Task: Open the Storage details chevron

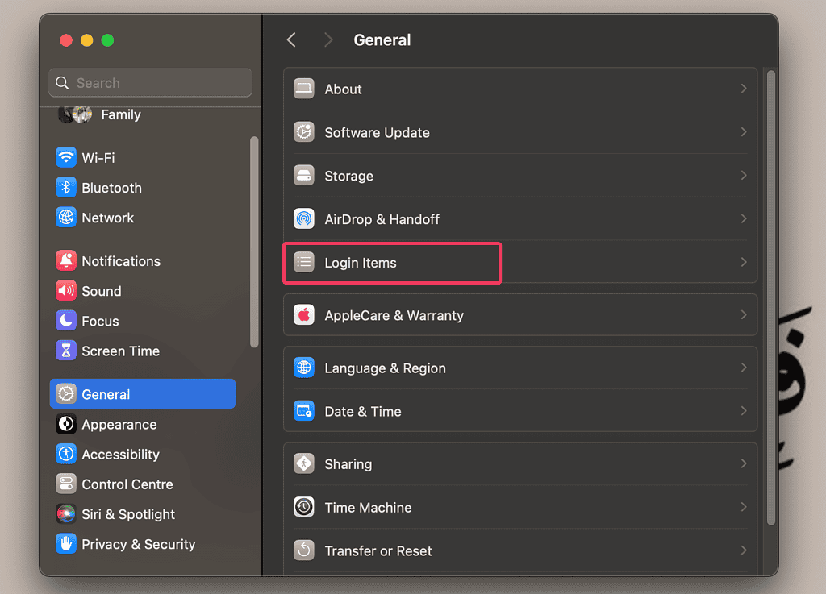Action: [x=744, y=176]
